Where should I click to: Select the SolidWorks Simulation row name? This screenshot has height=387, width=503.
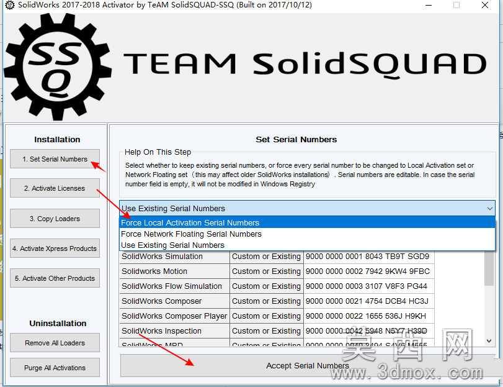click(x=174, y=257)
